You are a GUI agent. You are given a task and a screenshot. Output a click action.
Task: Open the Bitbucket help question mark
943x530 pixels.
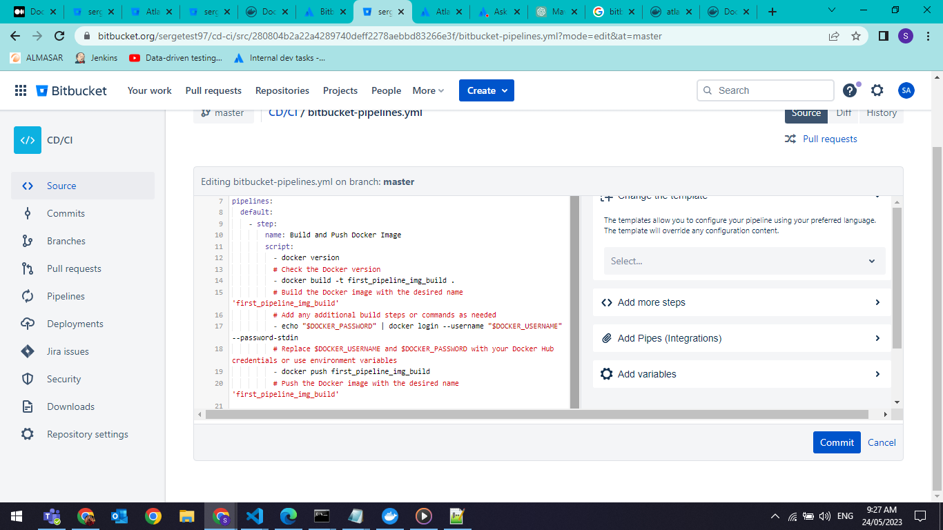pyautogui.click(x=849, y=90)
